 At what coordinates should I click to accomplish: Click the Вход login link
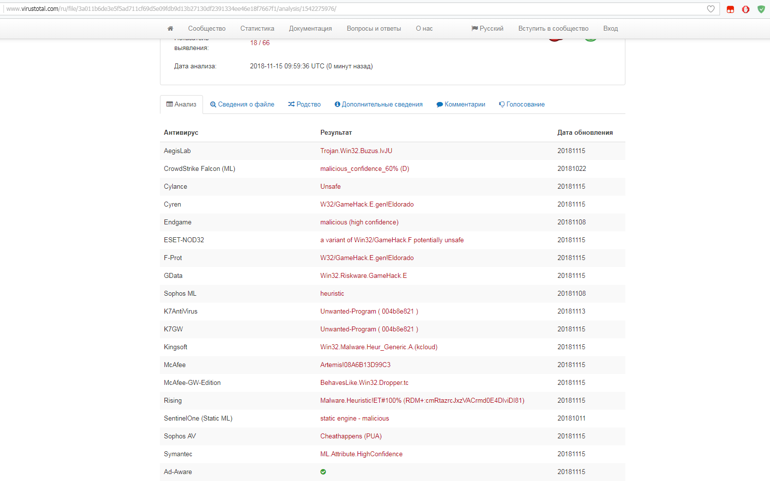point(611,29)
